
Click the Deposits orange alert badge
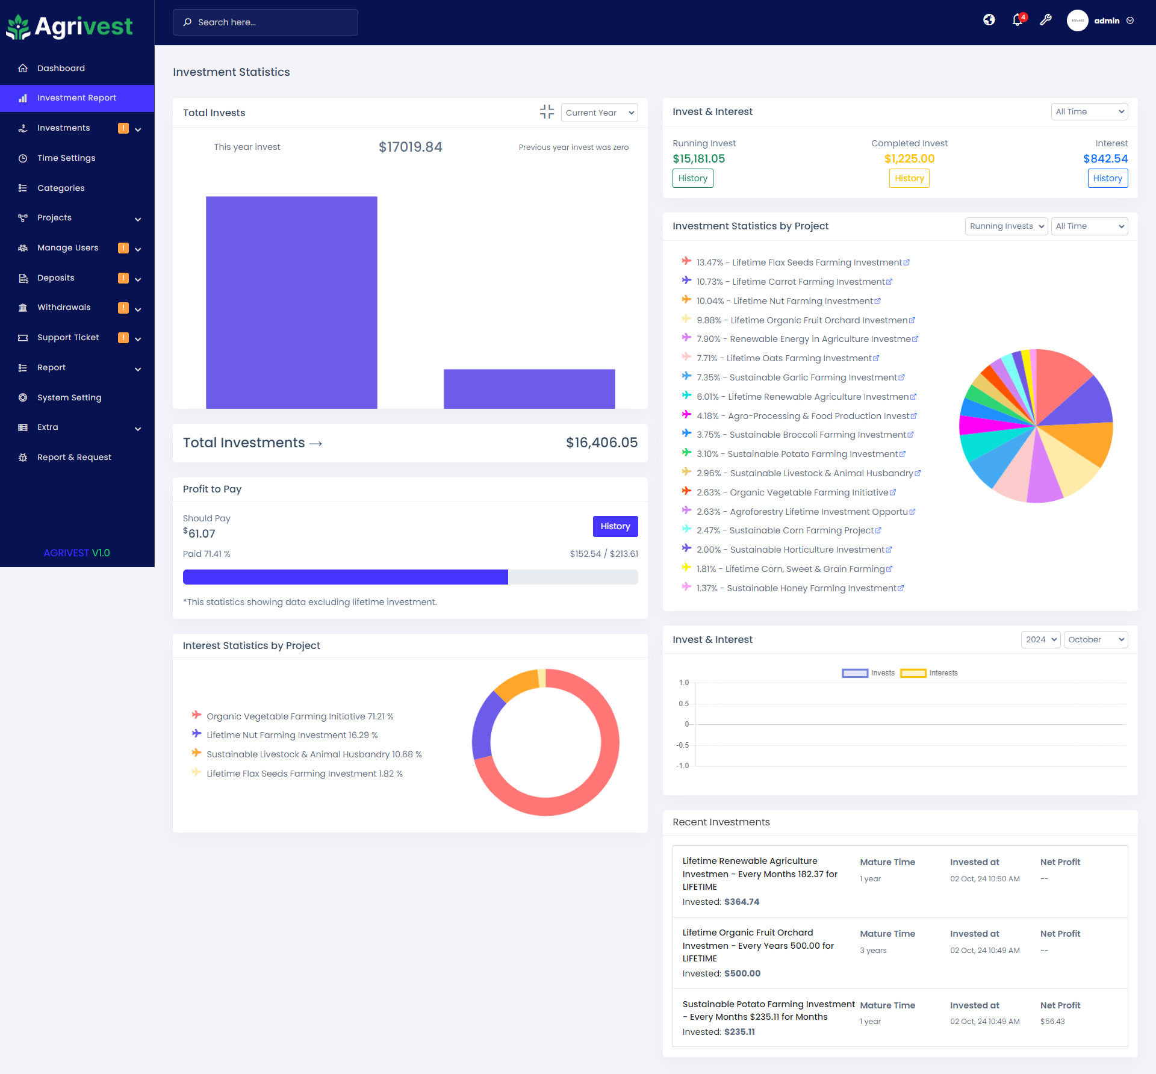click(x=123, y=278)
